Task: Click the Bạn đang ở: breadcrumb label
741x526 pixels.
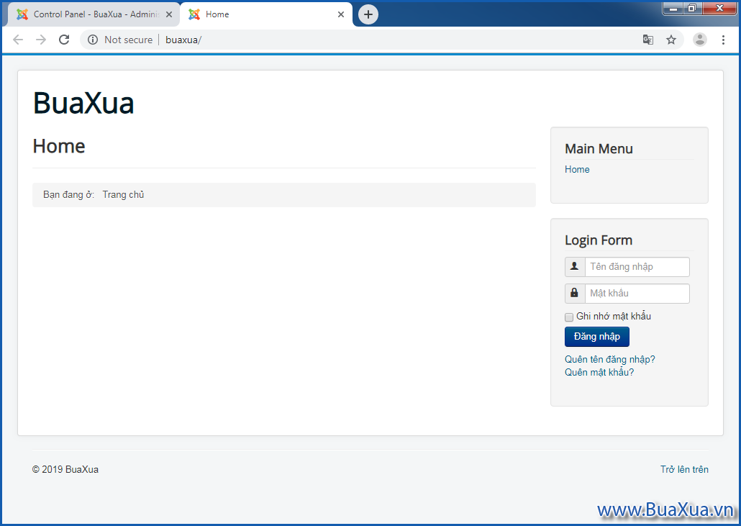Action: [x=68, y=195]
